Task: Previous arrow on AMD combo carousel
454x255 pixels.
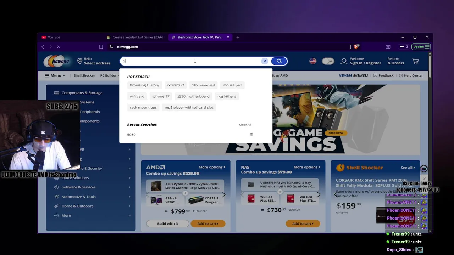Action: (148, 194)
